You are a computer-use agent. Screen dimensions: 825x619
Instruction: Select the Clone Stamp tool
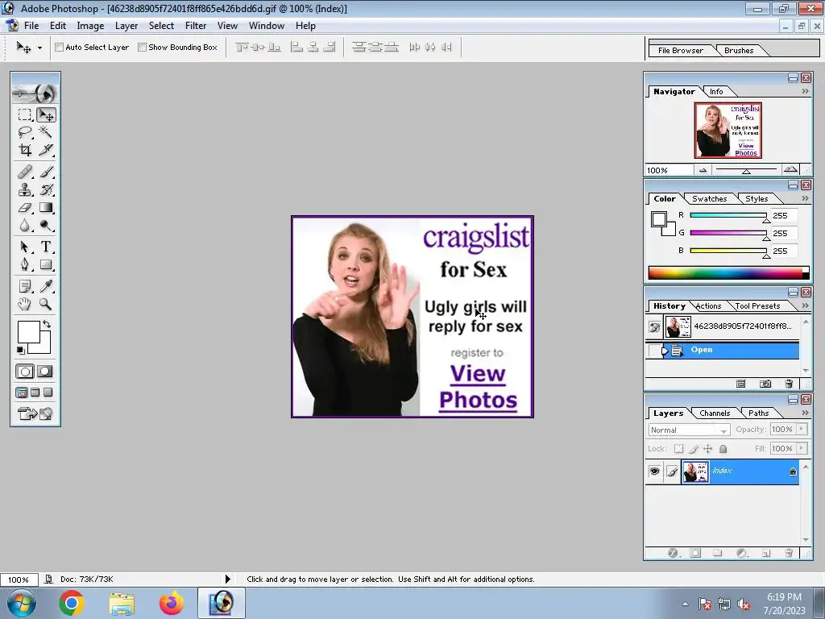point(25,189)
